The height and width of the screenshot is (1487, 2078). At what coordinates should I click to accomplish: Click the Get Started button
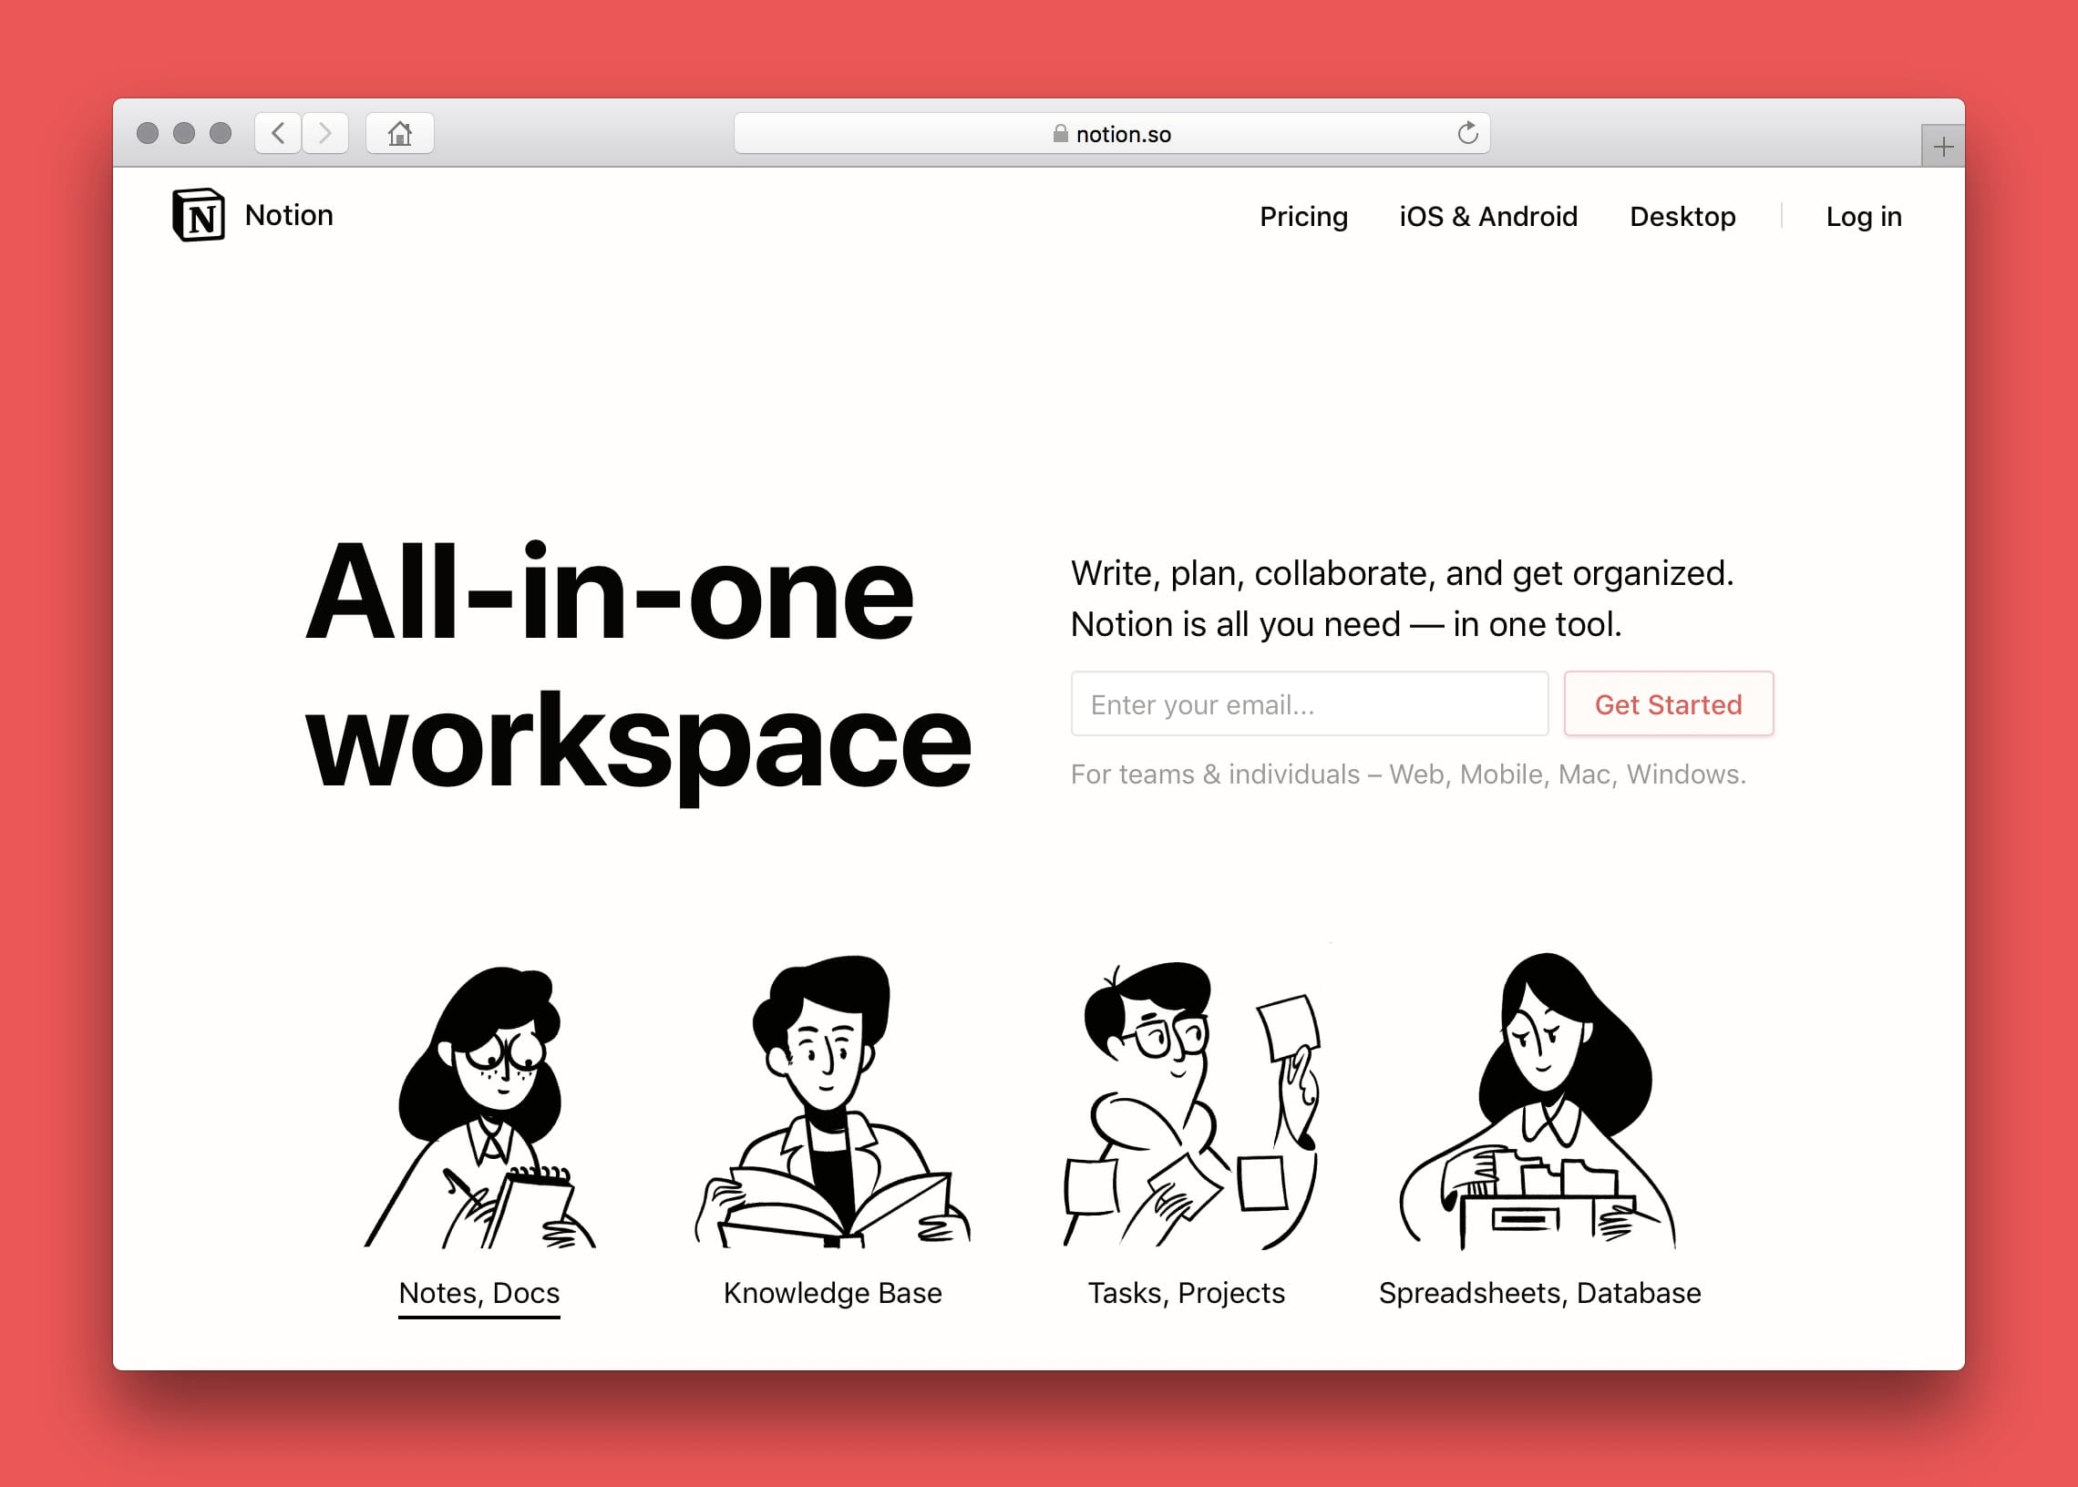coord(1669,703)
